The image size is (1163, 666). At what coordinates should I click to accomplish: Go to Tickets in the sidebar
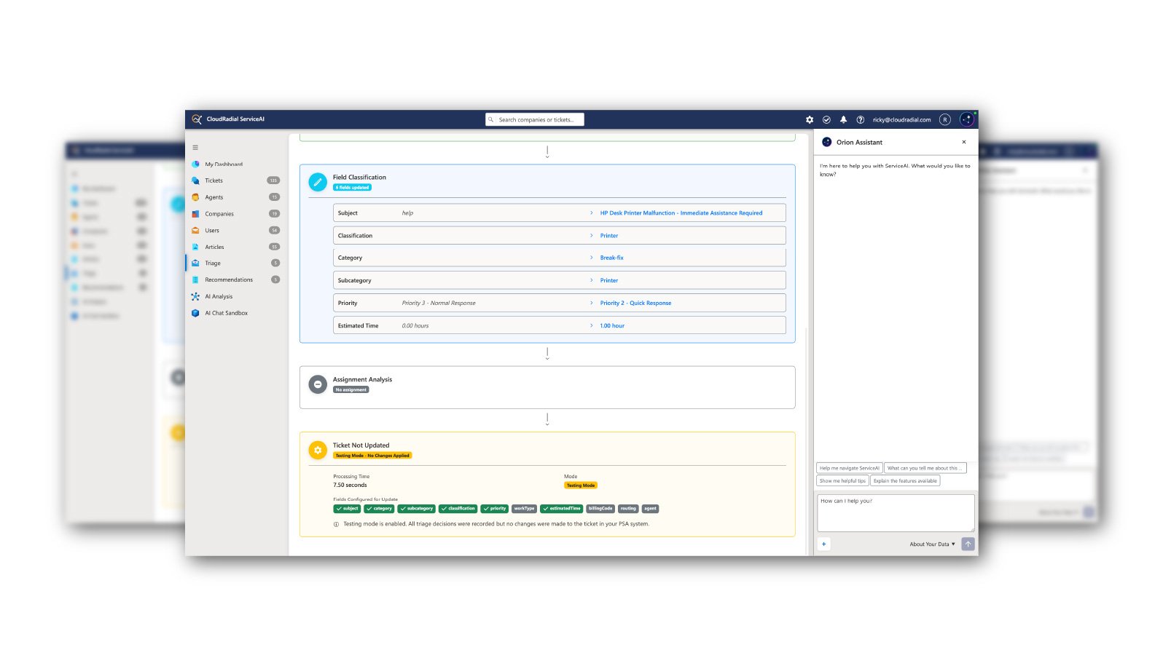[x=214, y=181]
